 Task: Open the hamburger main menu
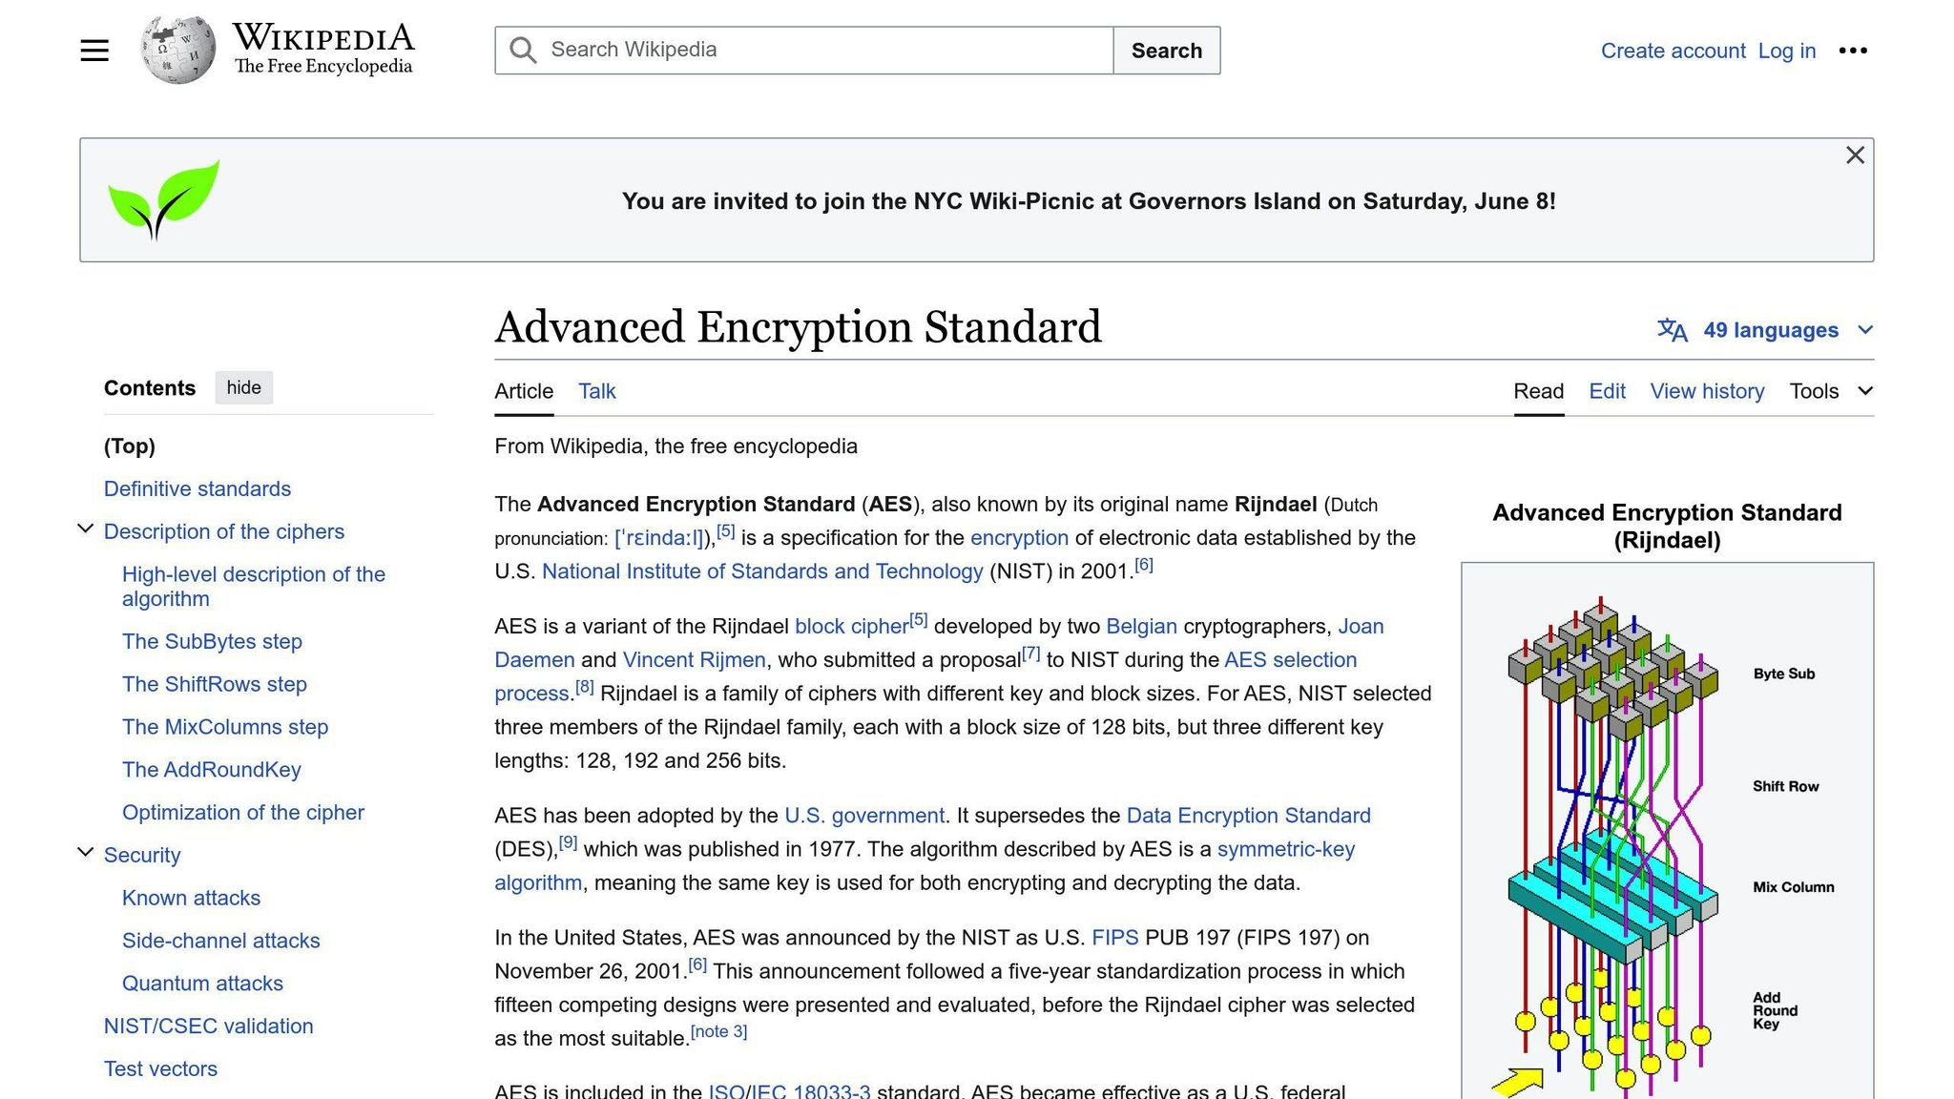94,51
